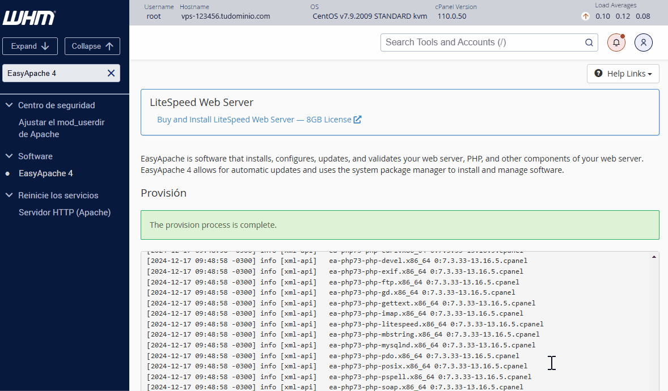The image size is (668, 391).
Task: Click the log line for ea-php73-php-pspell
Action: 339,376
